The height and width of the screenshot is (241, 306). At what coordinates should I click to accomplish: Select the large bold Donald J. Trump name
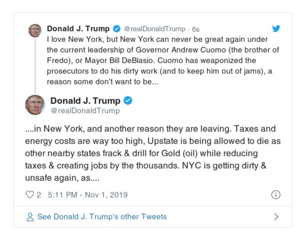85,101
